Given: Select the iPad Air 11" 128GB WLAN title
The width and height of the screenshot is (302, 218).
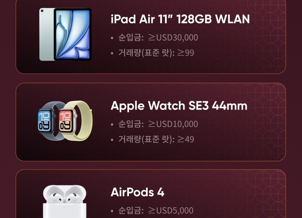Looking at the screenshot, I should [180, 19].
